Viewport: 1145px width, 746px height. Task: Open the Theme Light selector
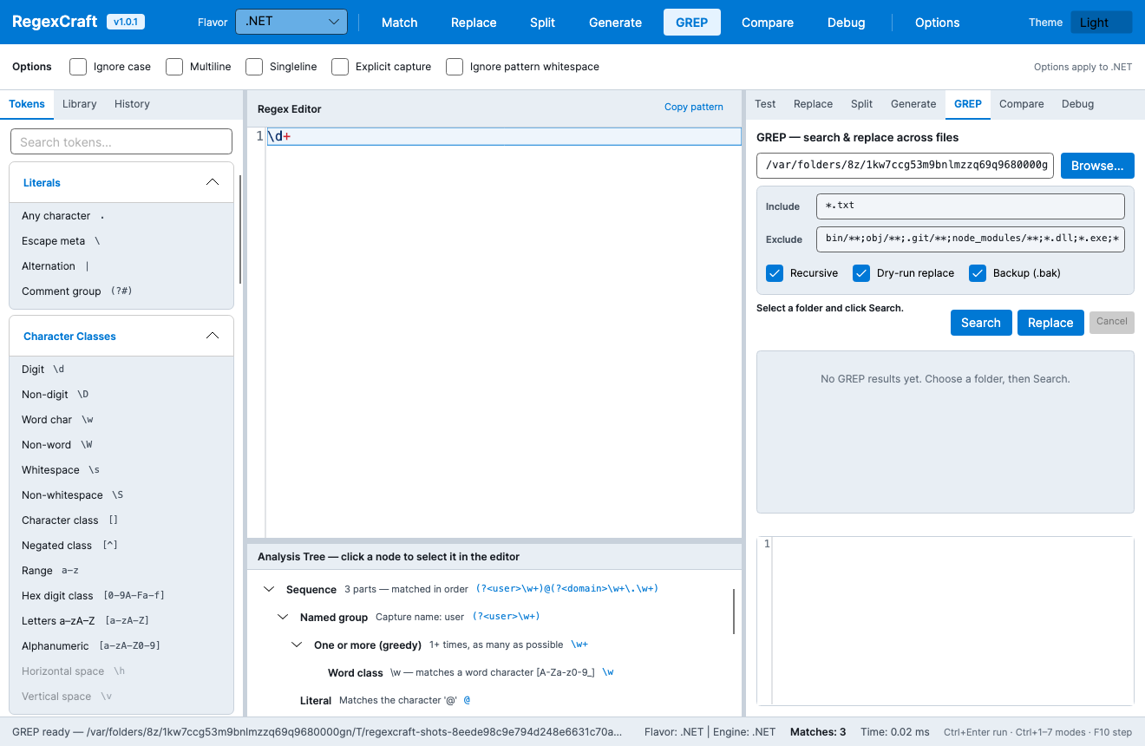point(1101,22)
